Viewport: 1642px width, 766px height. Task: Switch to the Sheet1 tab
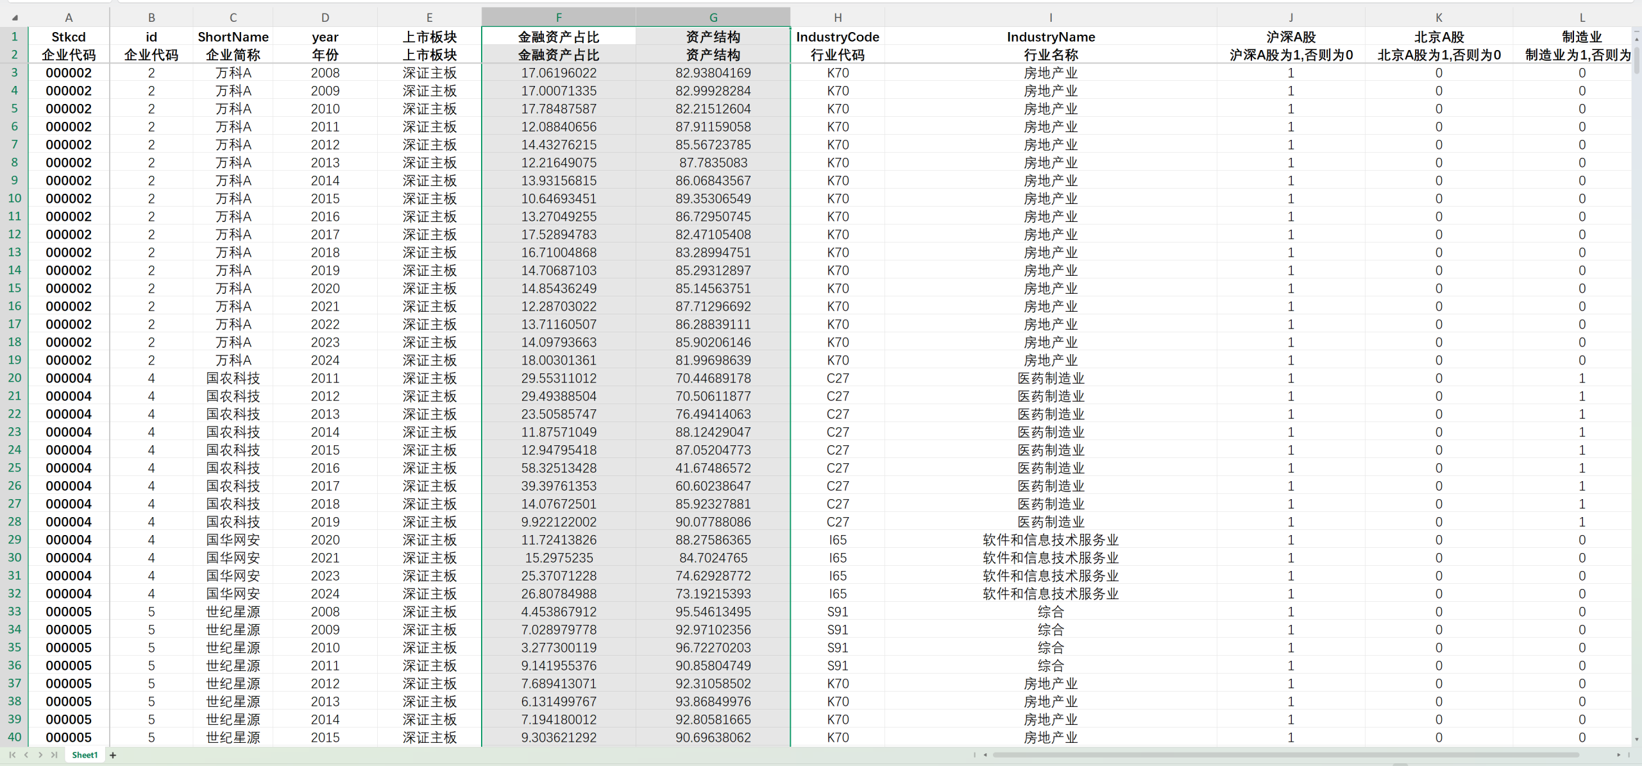tap(85, 755)
